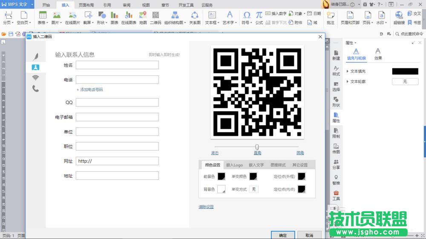Switch to WiFi QR code type
Image resolution: width=426 pixels, height=239 pixels.
coord(36,78)
